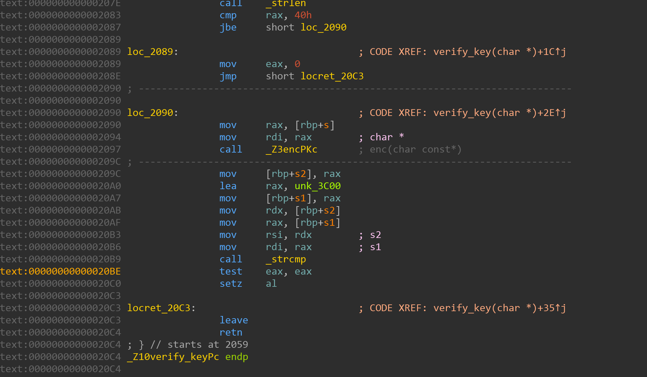The image size is (647, 377).
Task: Click the locret_20C3 label definition
Action: 159,308
